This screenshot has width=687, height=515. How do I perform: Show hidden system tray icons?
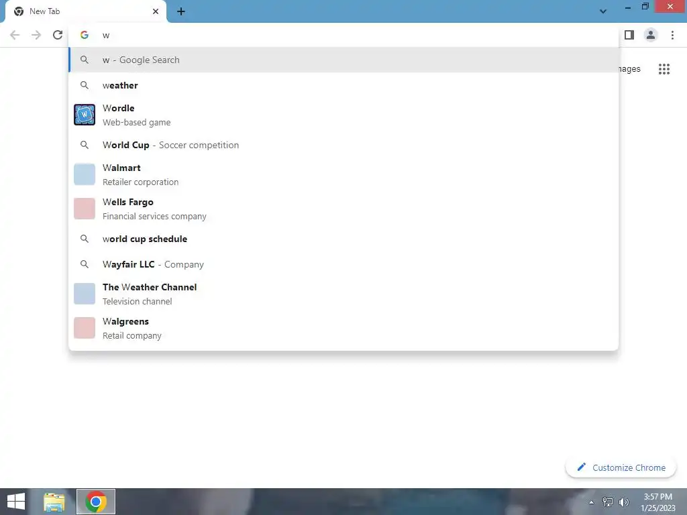pyautogui.click(x=592, y=502)
